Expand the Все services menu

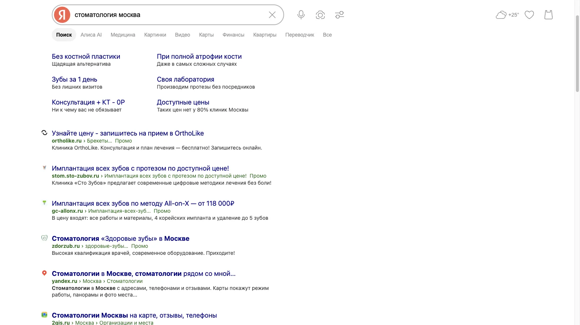coord(327,35)
